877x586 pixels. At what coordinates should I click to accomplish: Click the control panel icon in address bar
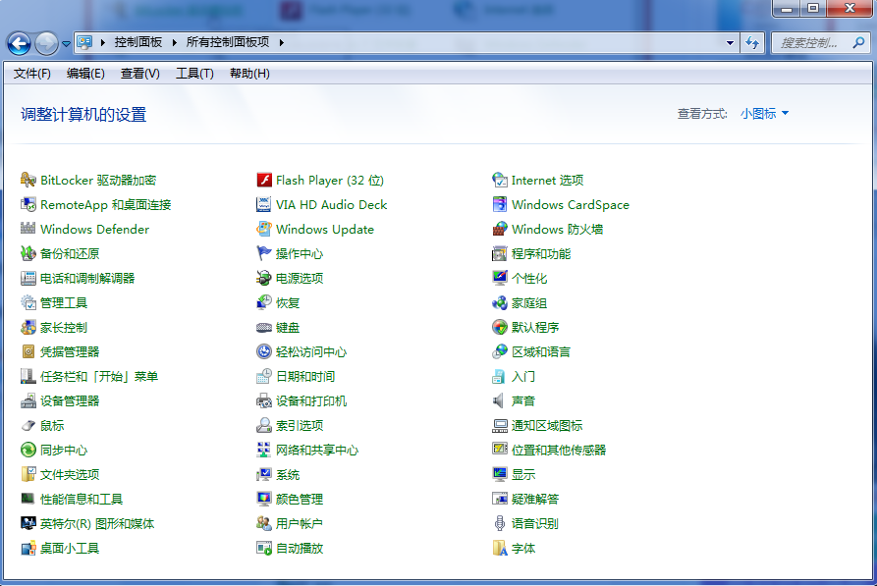click(84, 42)
